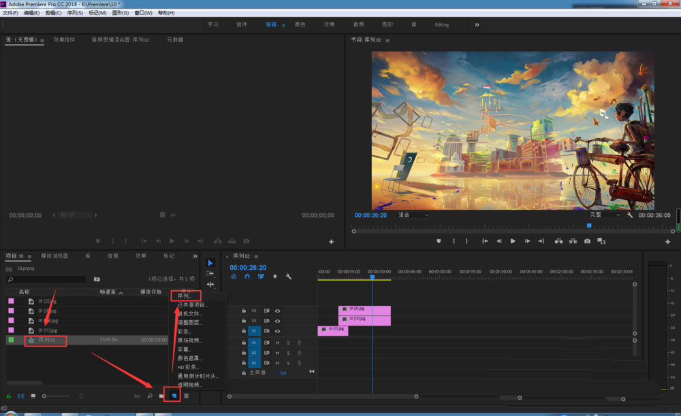Switch to 媒体浏览器 tab
This screenshot has height=416, width=681.
click(54, 256)
